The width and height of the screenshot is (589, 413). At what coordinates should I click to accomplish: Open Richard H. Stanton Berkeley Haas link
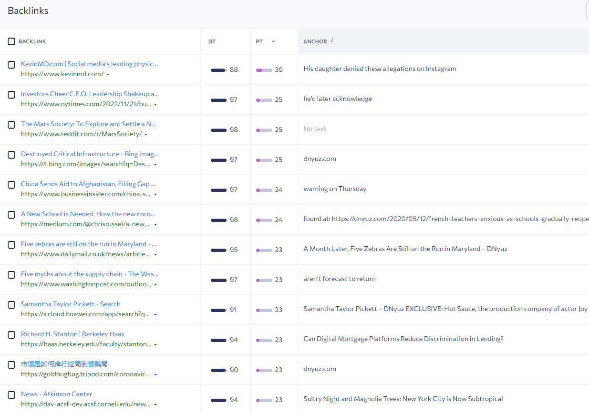72,334
